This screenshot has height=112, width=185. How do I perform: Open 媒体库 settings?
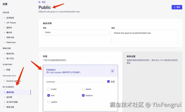(x=9, y=33)
